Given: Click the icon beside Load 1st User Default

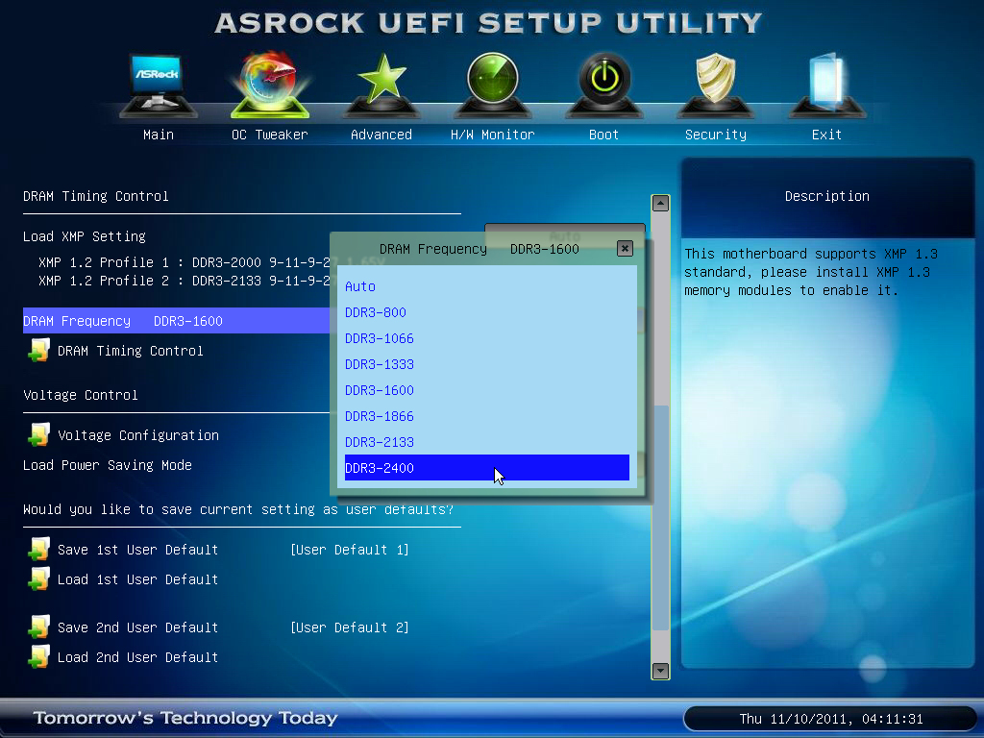Looking at the screenshot, I should pyautogui.click(x=38, y=578).
